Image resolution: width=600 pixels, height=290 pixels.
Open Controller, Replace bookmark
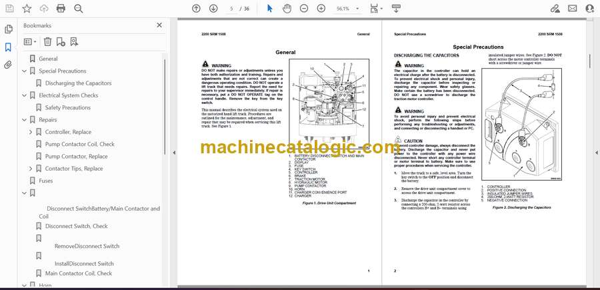click(68, 132)
